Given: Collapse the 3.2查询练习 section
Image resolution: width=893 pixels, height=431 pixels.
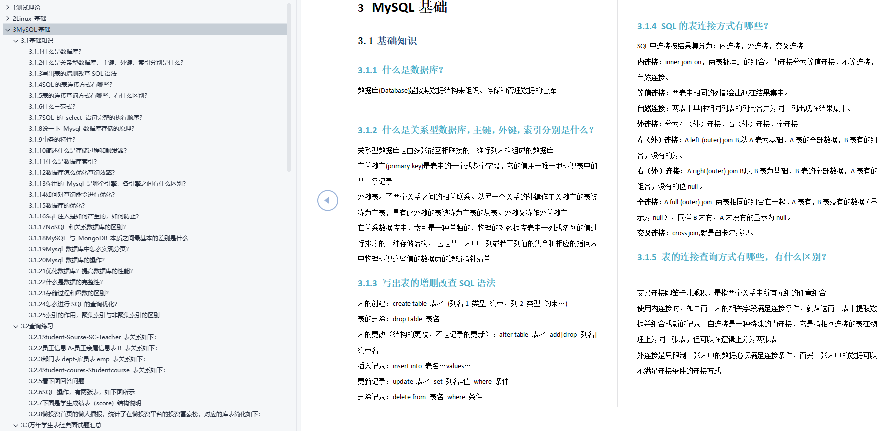Looking at the screenshot, I should point(16,326).
